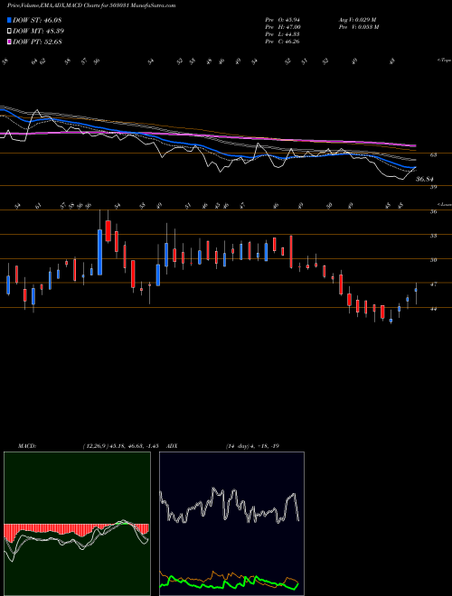Click the 36.84 price label on EMA chart
The image size is (452, 596).
(x=425, y=179)
